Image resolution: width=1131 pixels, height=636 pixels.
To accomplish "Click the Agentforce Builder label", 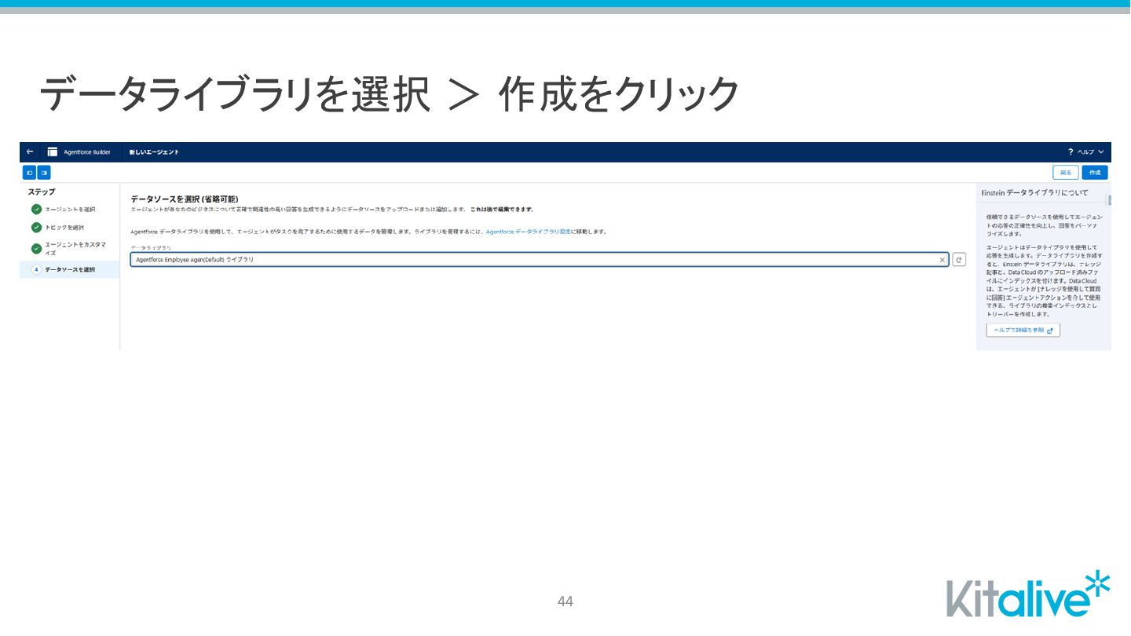I will click(x=87, y=152).
